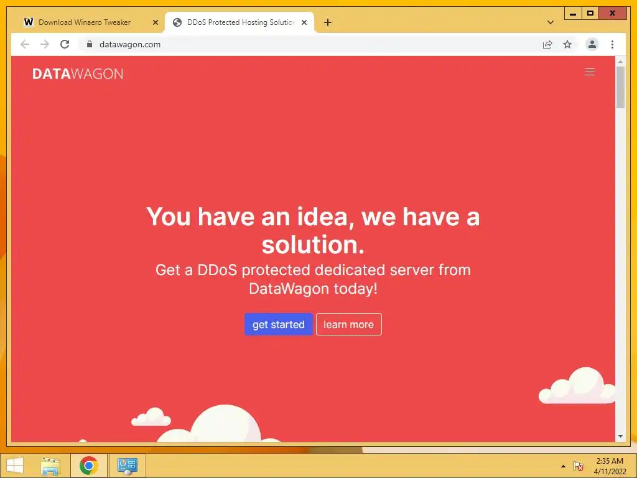Close the Download Winaero Tweaker tab
The width and height of the screenshot is (637, 478).
pyautogui.click(x=155, y=22)
